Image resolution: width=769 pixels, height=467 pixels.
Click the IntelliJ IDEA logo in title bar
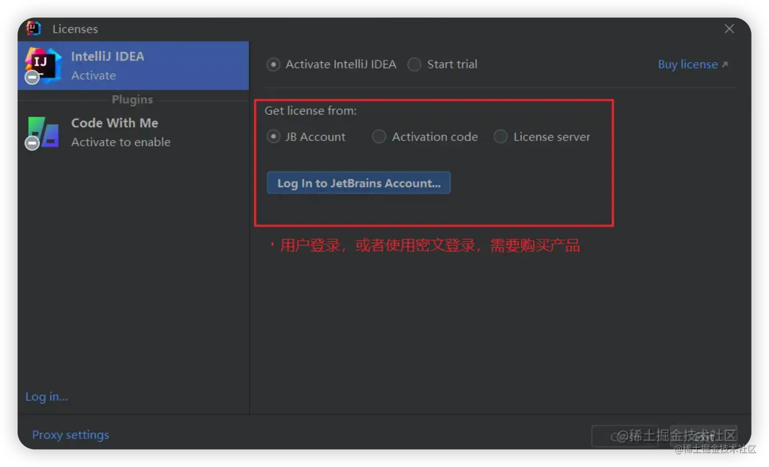[34, 28]
